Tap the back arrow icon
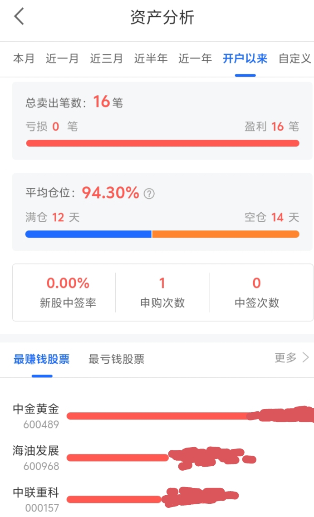The width and height of the screenshot is (314, 517). pos(19,16)
